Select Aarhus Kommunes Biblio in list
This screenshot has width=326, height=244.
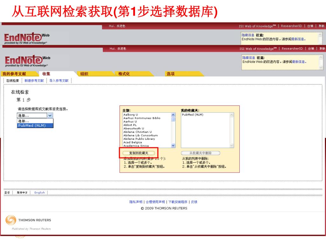click(142, 118)
